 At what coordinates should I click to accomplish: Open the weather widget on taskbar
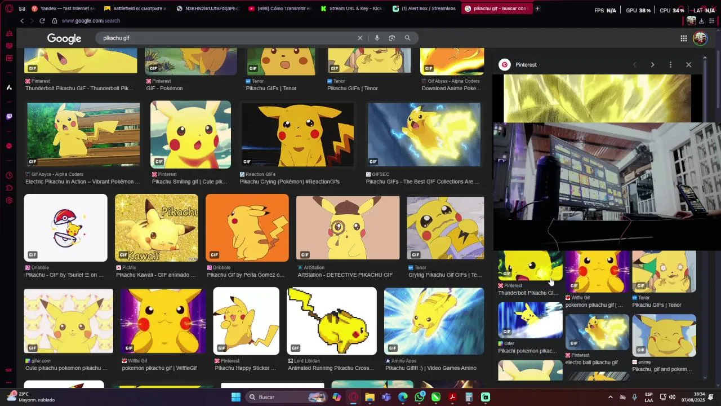31,397
